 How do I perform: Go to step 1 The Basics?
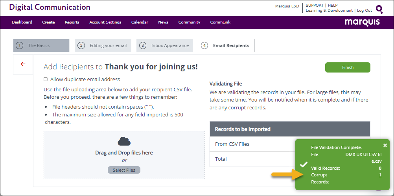[41, 45]
